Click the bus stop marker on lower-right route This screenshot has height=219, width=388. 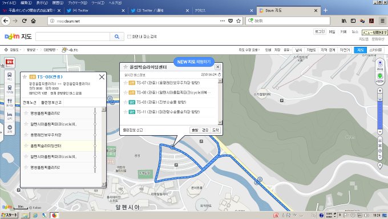click(x=260, y=179)
